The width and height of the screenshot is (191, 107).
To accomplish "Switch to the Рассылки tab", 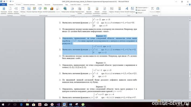I will (47, 5).
